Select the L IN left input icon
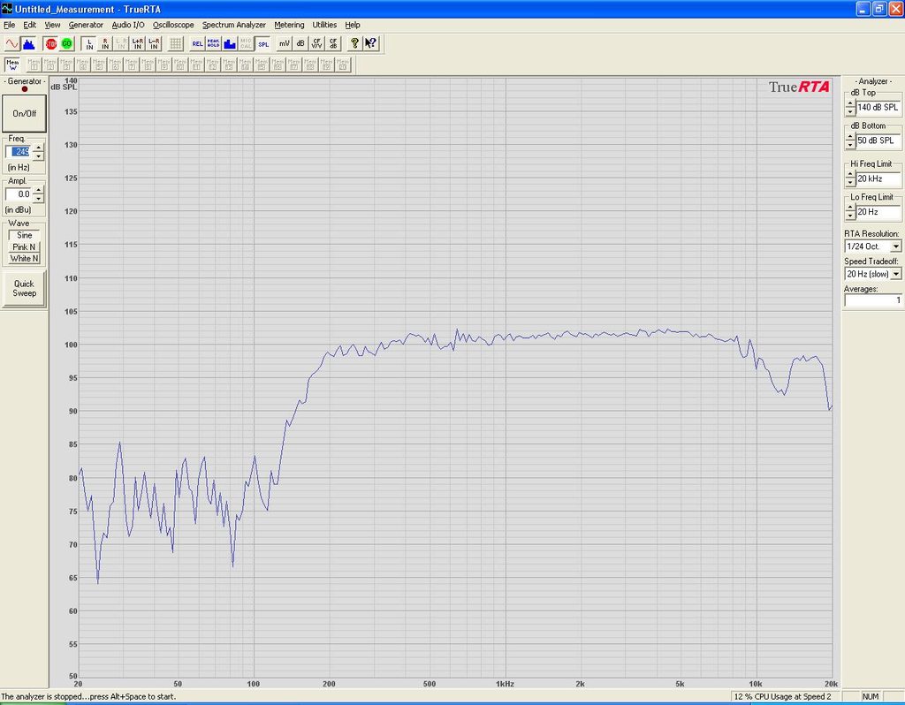This screenshot has width=905, height=705. pyautogui.click(x=89, y=42)
